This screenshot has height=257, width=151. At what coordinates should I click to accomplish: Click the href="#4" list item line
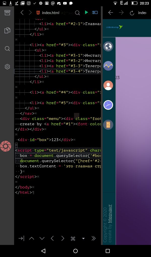[58, 92]
